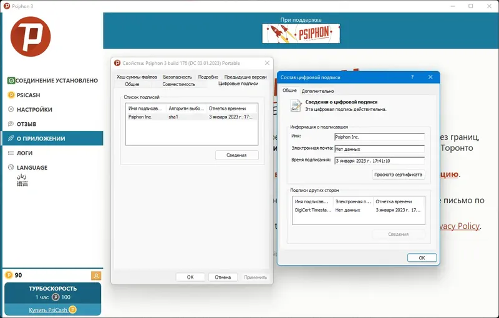
Task: Click Алгоритм выборки column header
Action: coord(186,108)
